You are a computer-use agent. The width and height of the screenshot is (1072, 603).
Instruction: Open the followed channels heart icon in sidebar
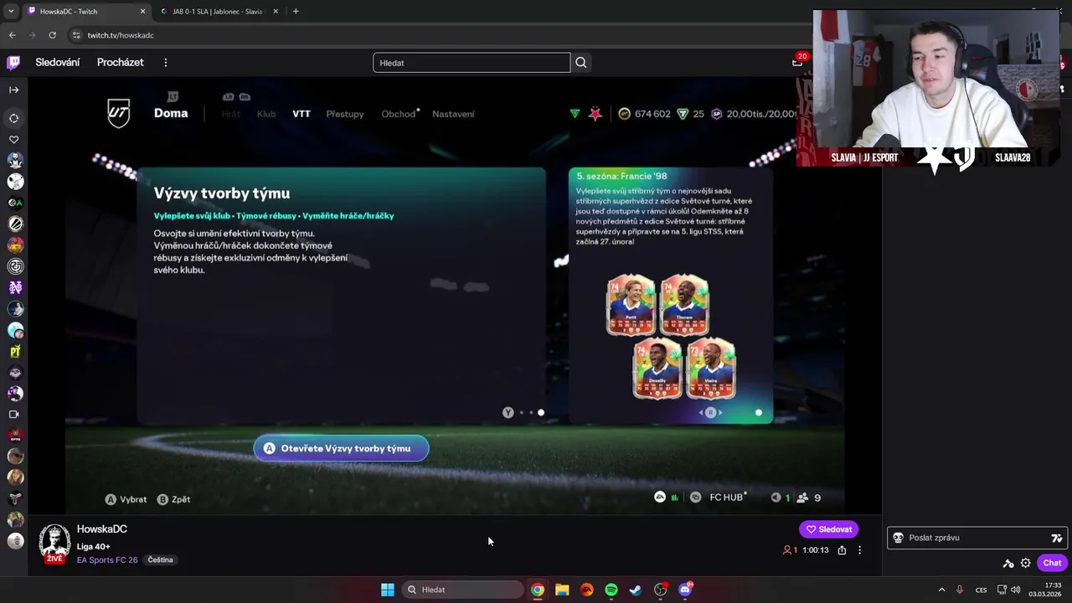click(x=14, y=140)
